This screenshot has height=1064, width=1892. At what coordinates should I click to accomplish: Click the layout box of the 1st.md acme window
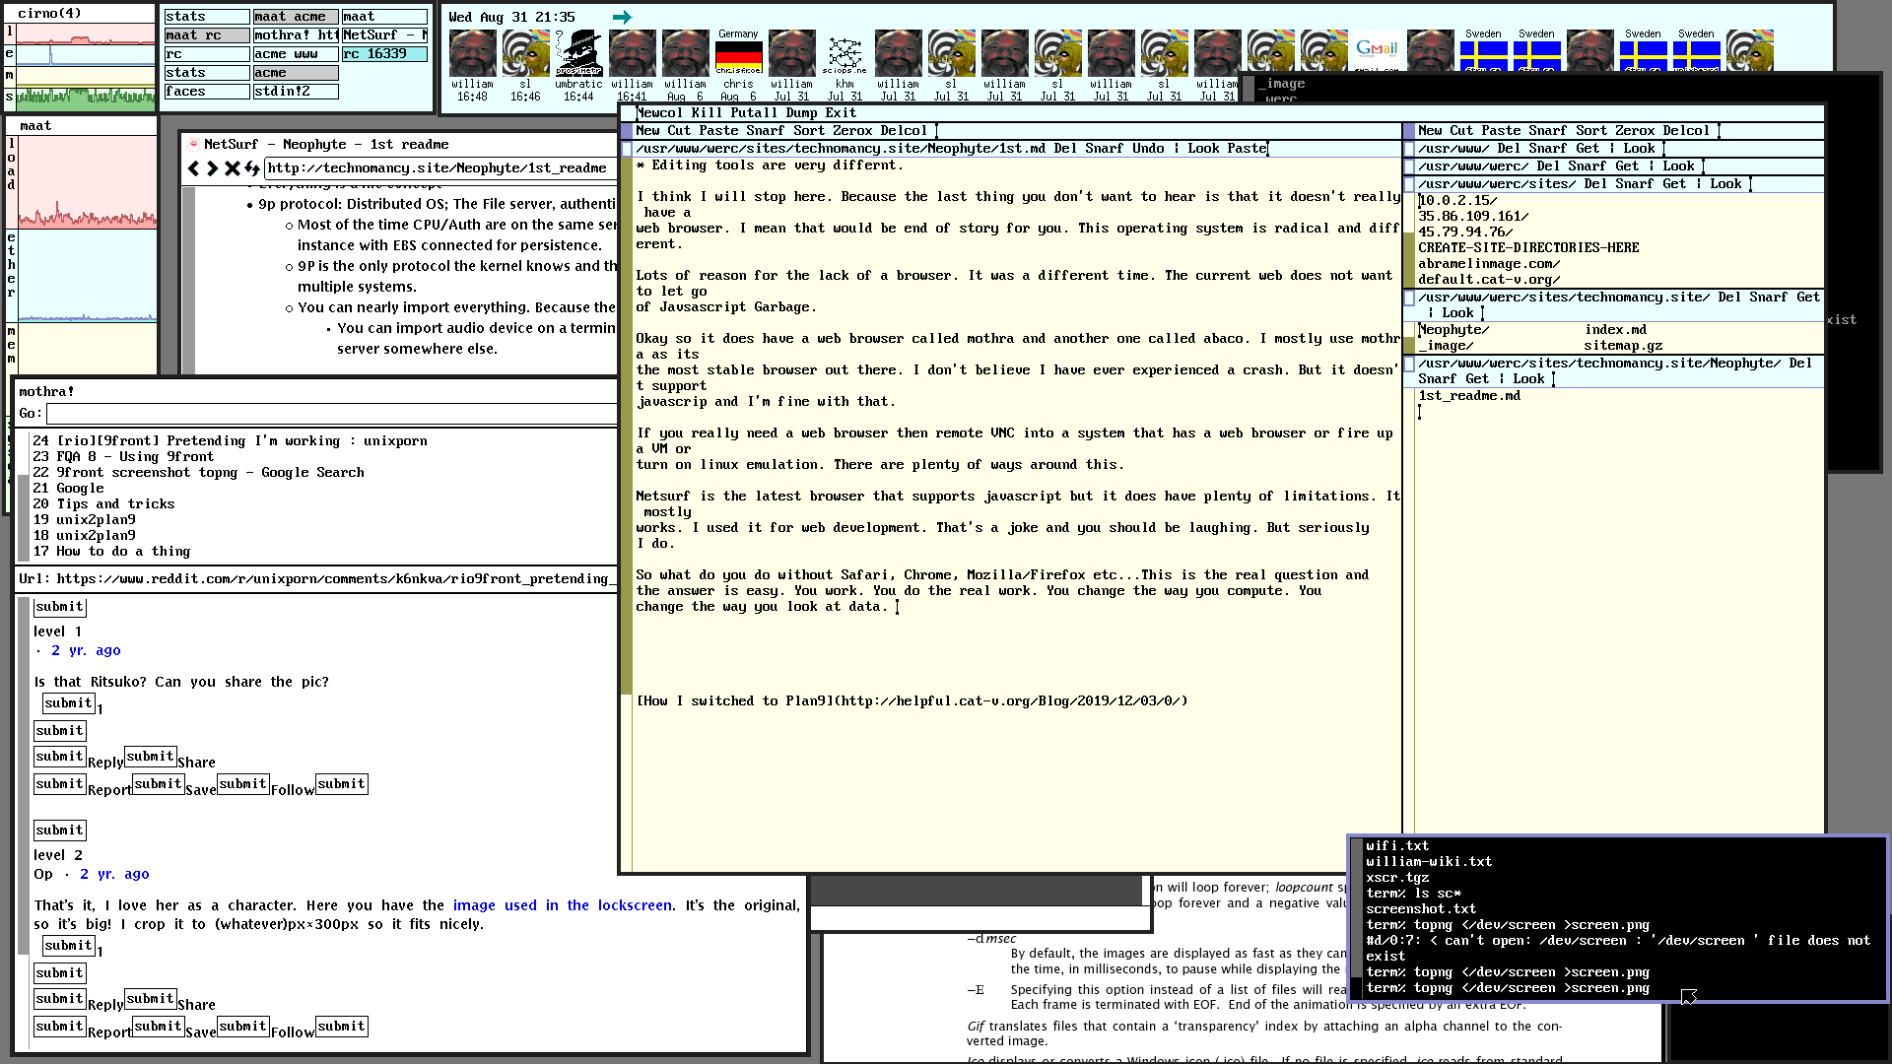click(627, 149)
